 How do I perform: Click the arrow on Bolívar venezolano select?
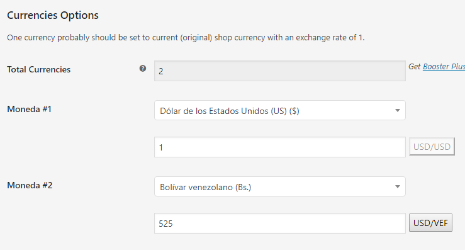(398, 187)
